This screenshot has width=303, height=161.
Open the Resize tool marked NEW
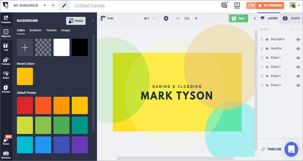(x=6, y=141)
